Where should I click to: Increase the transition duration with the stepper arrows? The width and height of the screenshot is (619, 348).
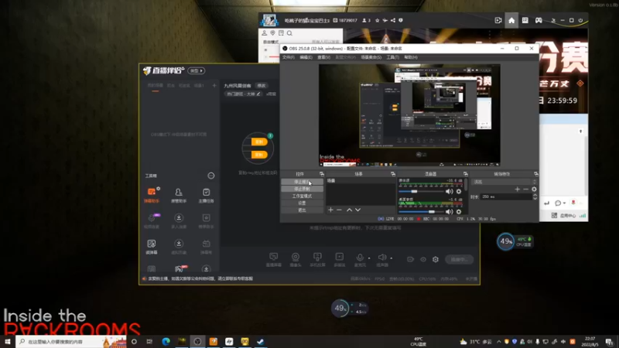coord(535,195)
